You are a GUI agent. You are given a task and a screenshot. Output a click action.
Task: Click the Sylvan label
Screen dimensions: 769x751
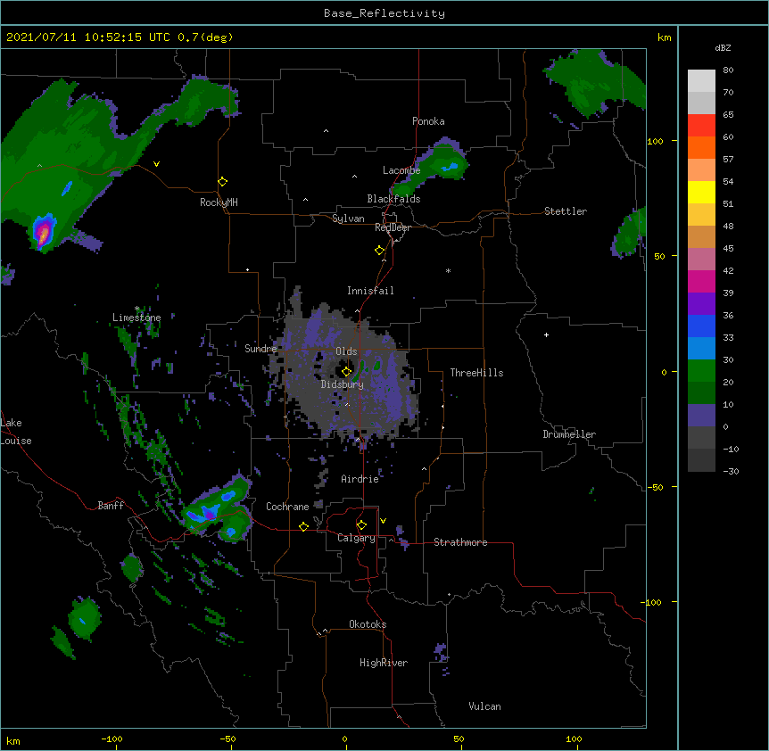point(348,219)
